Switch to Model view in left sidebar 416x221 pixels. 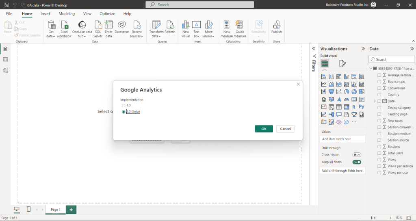[x=5, y=70]
